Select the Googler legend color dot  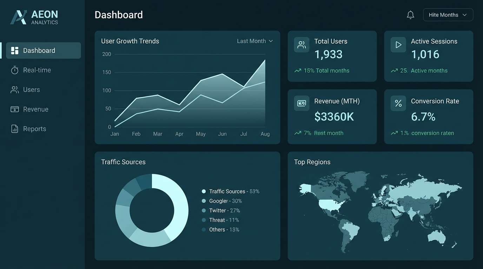(x=204, y=201)
